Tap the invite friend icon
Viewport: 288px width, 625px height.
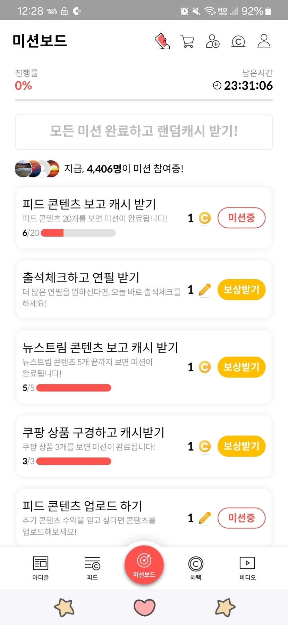[213, 41]
